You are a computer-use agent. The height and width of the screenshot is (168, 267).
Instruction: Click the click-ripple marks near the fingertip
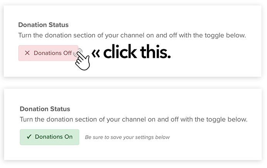(x=78, y=52)
